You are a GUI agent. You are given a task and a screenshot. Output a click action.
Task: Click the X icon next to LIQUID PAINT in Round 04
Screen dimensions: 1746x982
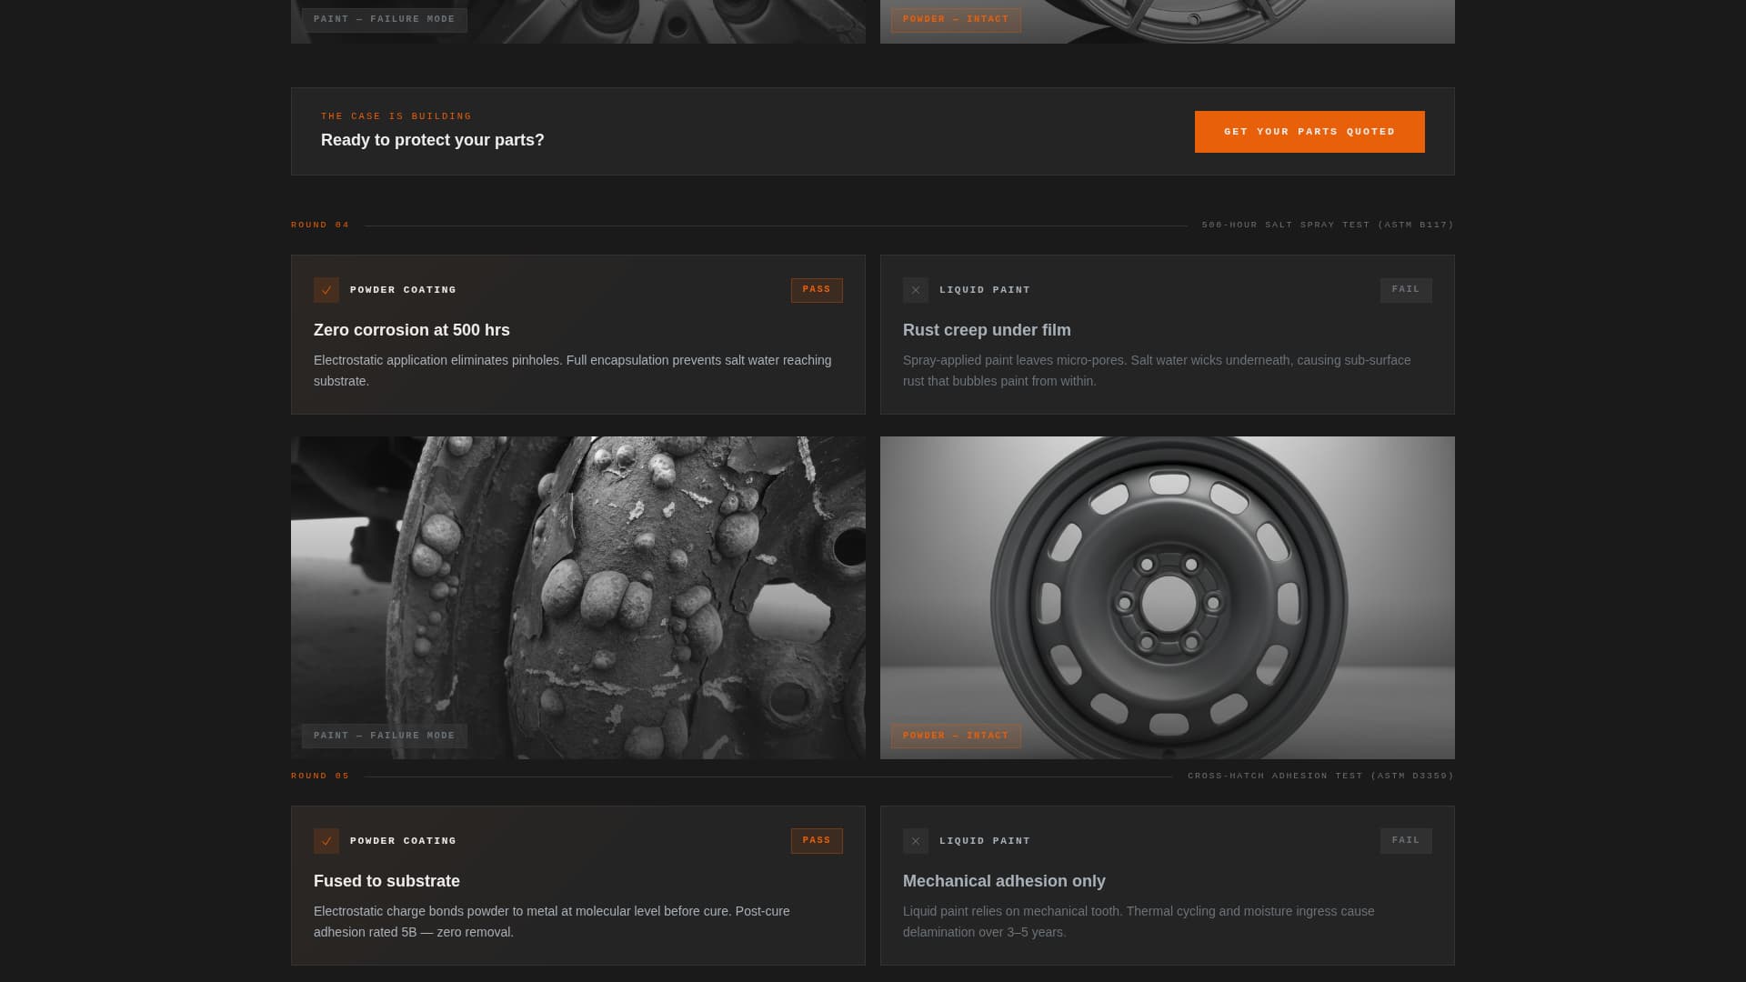pyautogui.click(x=916, y=290)
